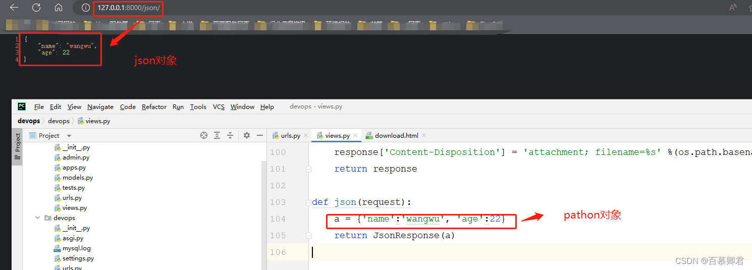Hide the Project tool window

point(260,135)
